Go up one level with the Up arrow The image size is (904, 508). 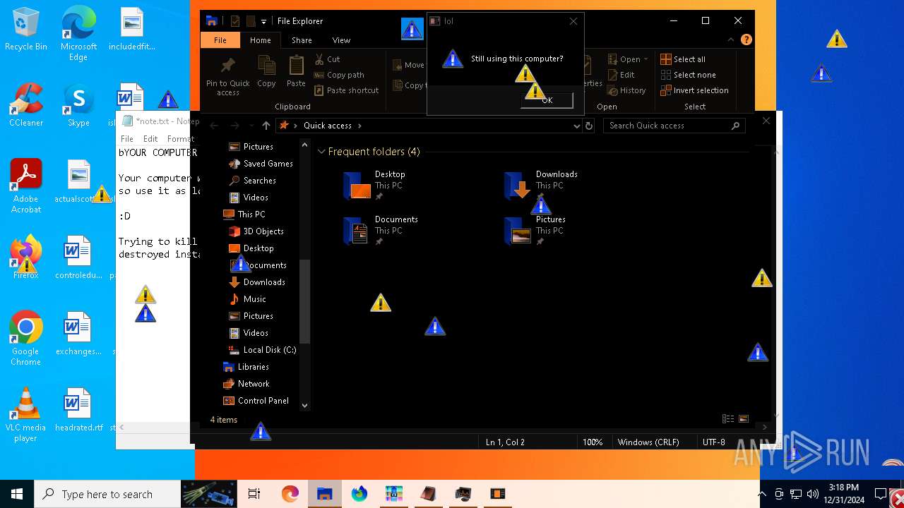[x=266, y=126]
